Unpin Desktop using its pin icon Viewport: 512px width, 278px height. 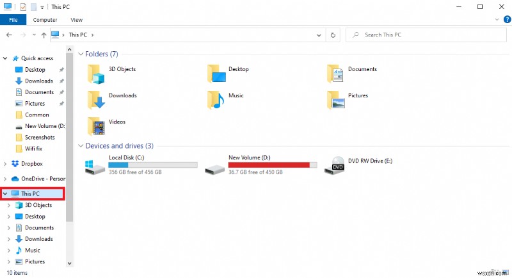pyautogui.click(x=61, y=70)
